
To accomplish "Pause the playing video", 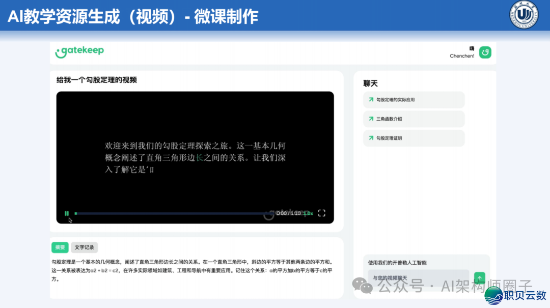I will pyautogui.click(x=67, y=213).
